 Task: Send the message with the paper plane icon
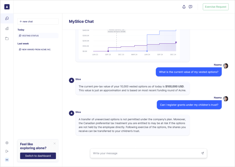tap(202, 153)
